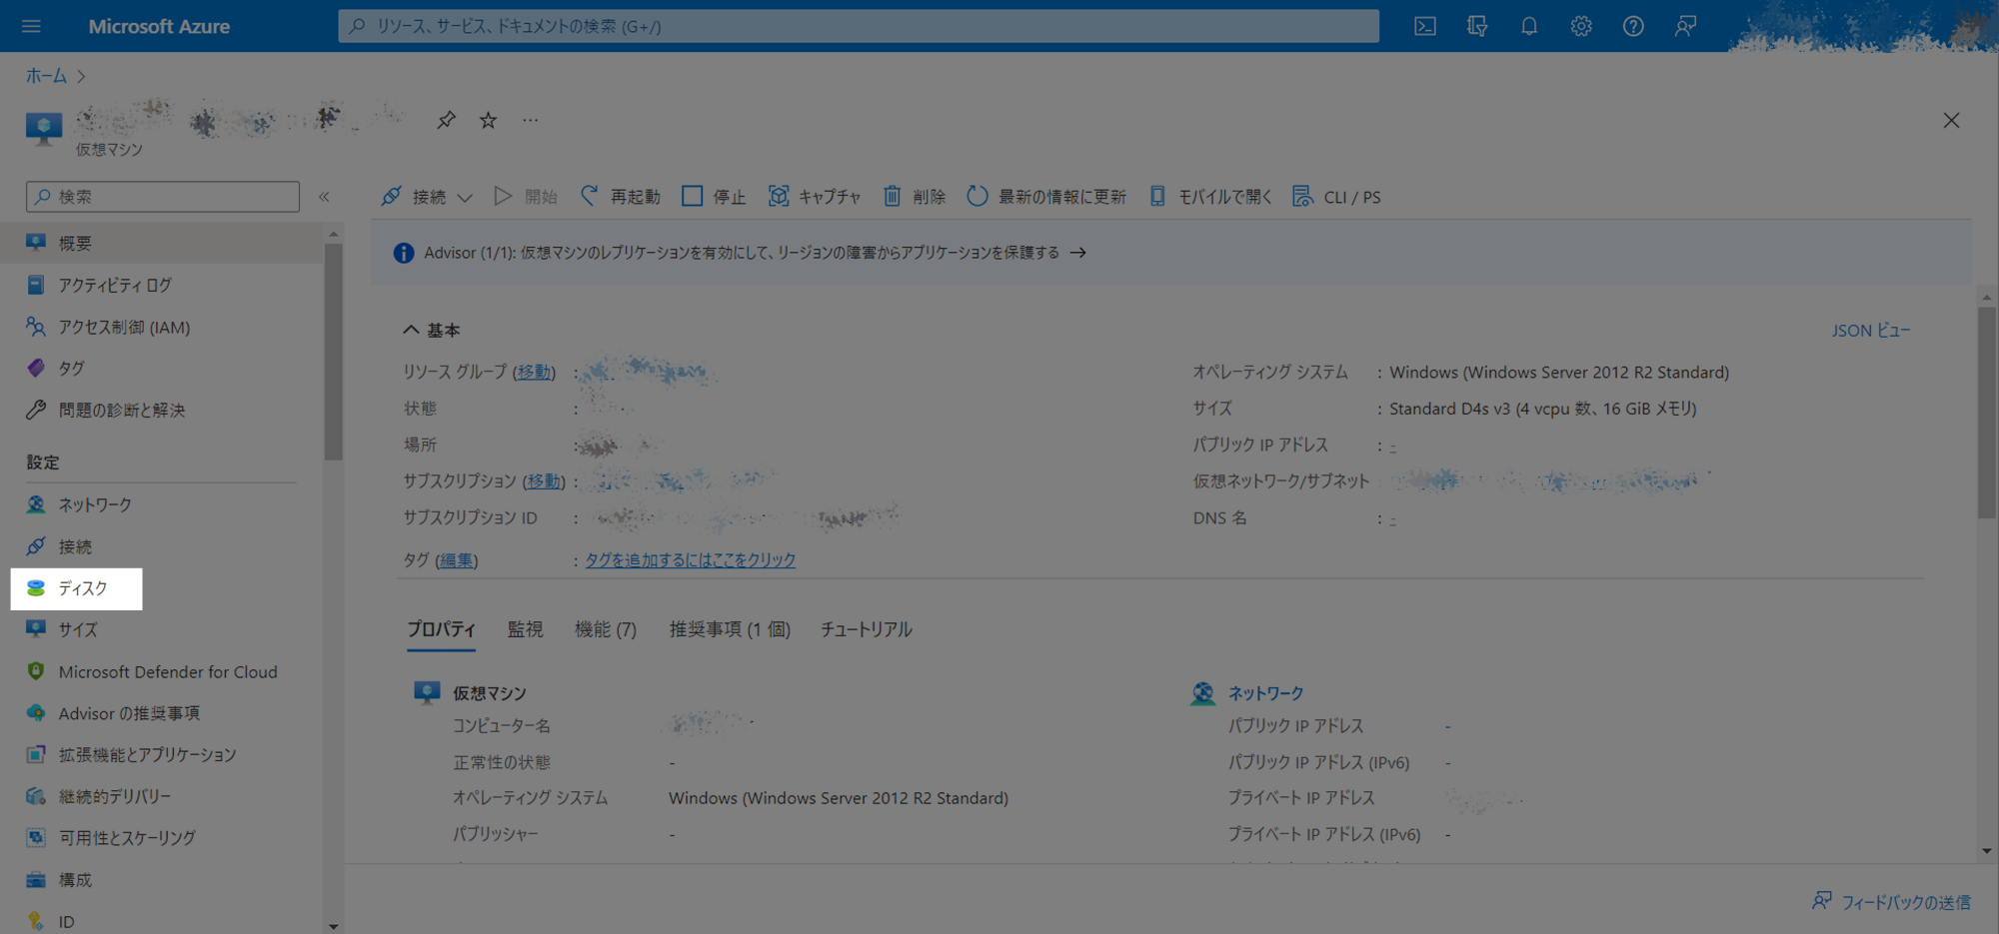Viewport: 1999px width, 934px height.
Task: Open the help question mark icon
Action: click(x=1633, y=26)
